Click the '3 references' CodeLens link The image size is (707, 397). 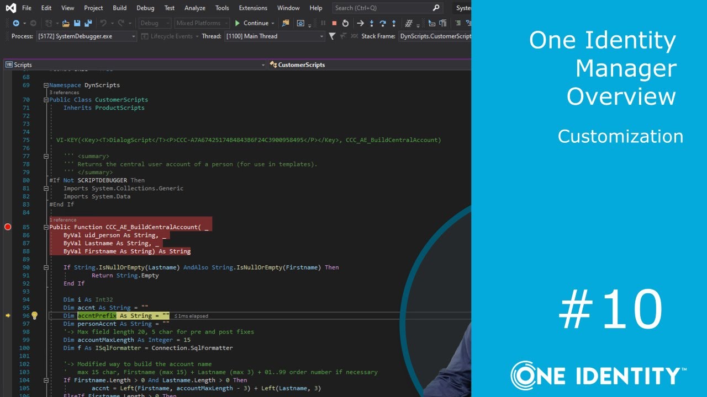[65, 93]
